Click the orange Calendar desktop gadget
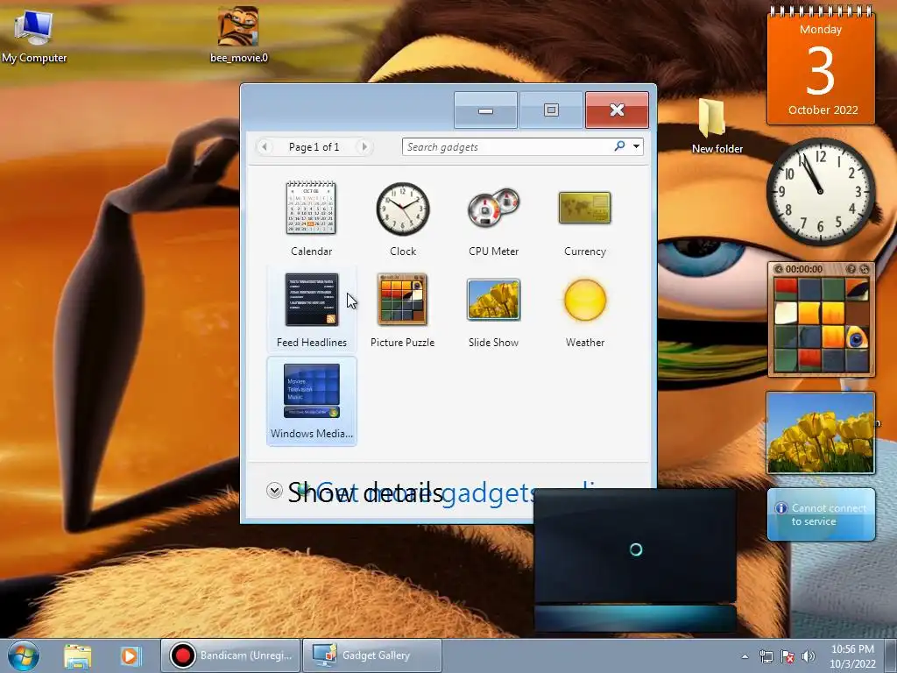Image resolution: width=897 pixels, height=673 pixels. (x=820, y=65)
